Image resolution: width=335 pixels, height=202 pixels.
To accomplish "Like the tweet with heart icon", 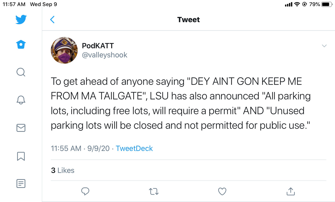I will (x=222, y=192).
